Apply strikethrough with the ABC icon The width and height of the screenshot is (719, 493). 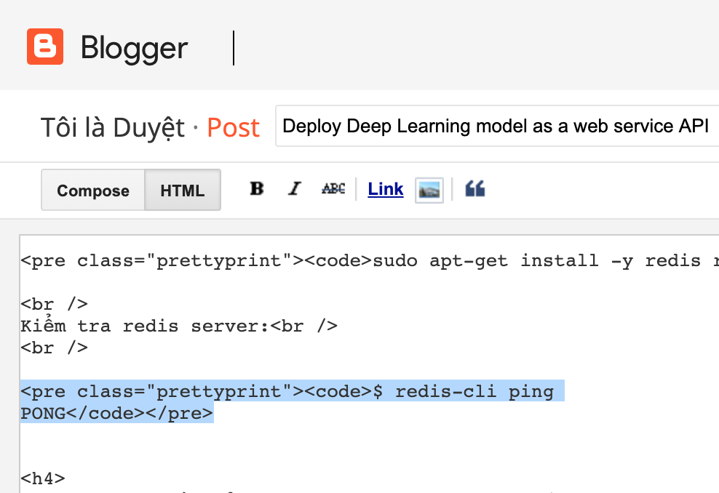tap(333, 189)
